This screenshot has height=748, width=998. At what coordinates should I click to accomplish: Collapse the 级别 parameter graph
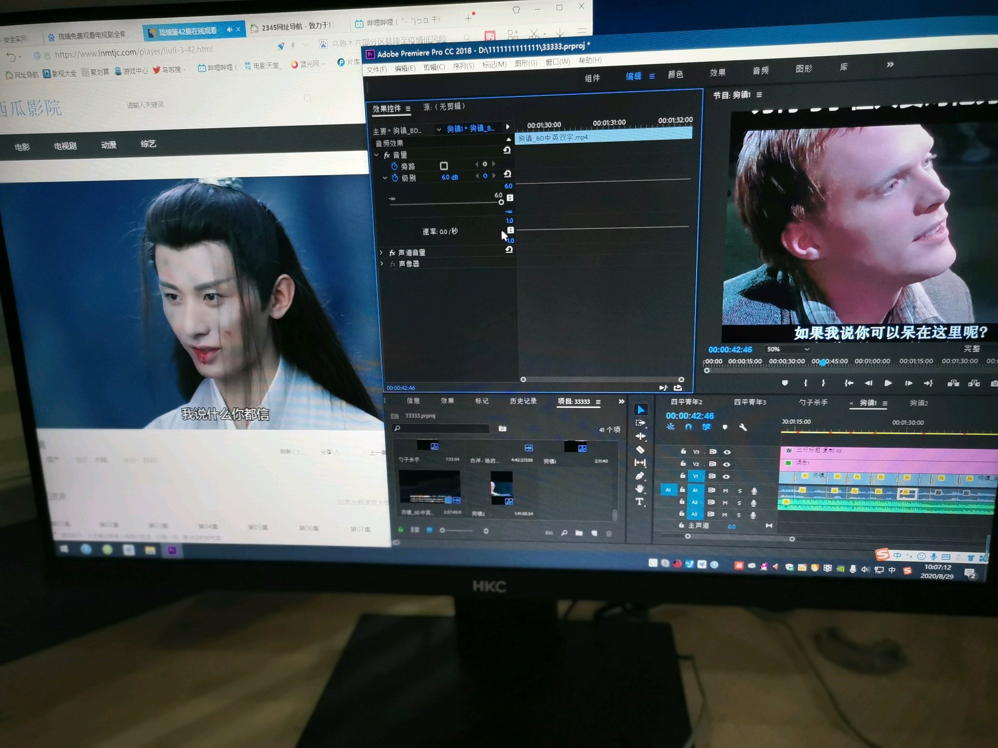385,178
